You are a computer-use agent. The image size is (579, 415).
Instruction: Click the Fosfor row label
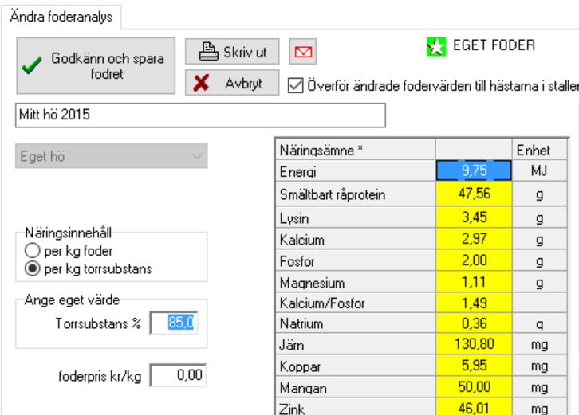[356, 260]
